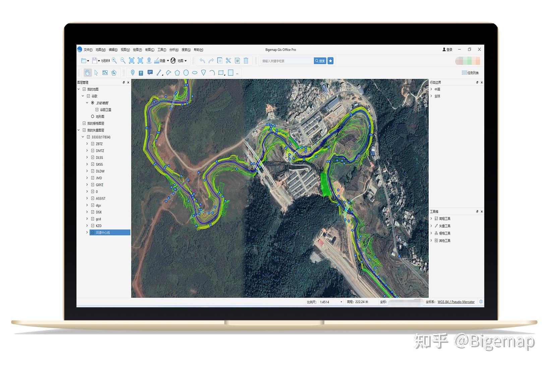Image resolution: width=549 pixels, height=366 pixels.
Task: Activate the zoom in tool
Action: 114,60
